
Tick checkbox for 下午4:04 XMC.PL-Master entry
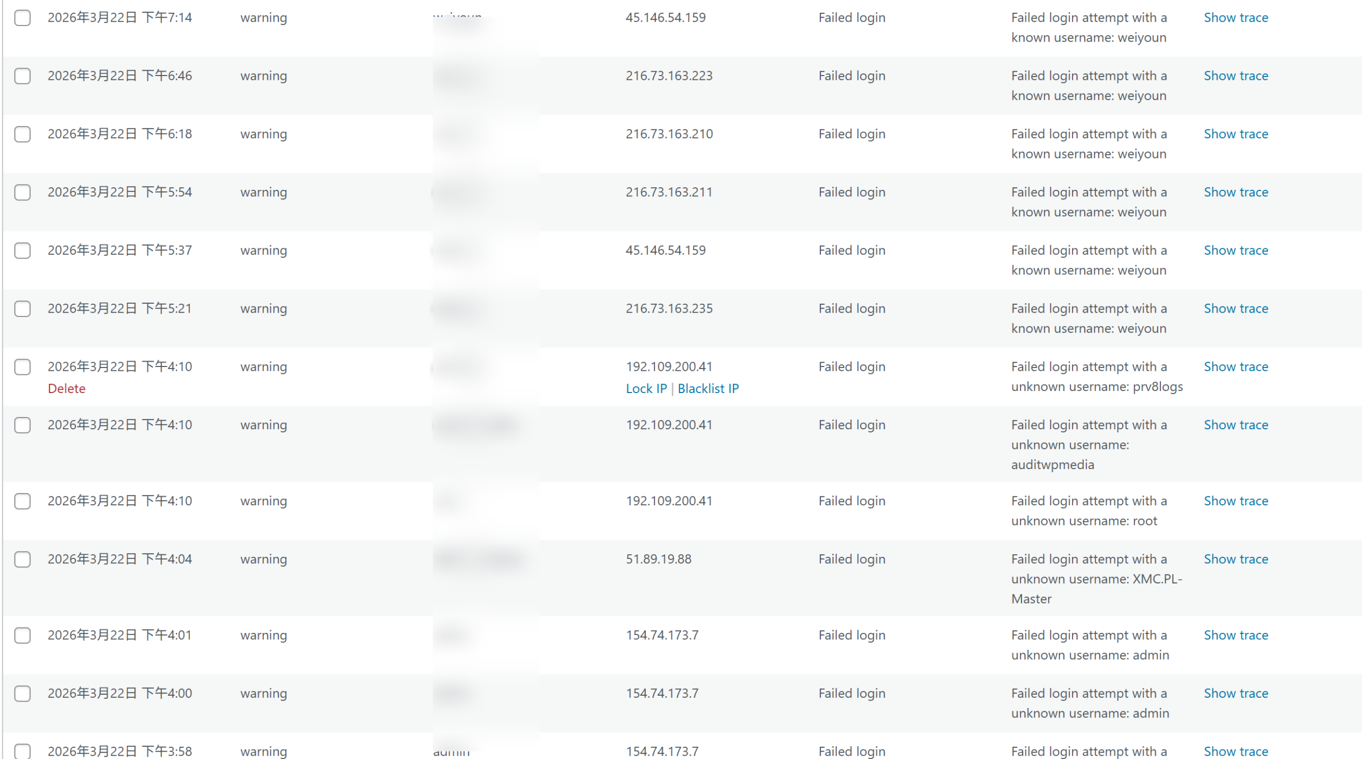pyautogui.click(x=22, y=560)
